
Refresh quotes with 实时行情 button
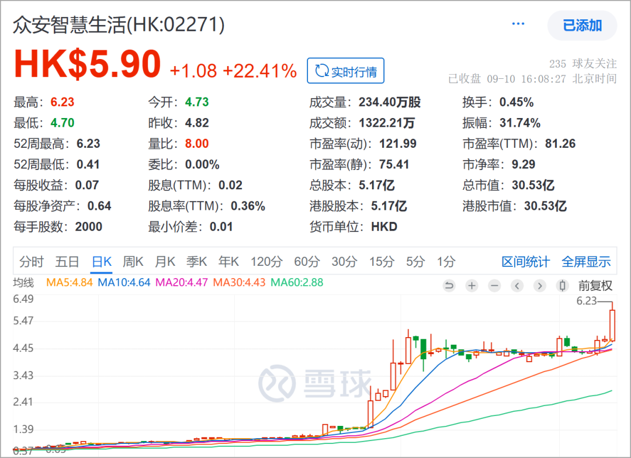346,71
